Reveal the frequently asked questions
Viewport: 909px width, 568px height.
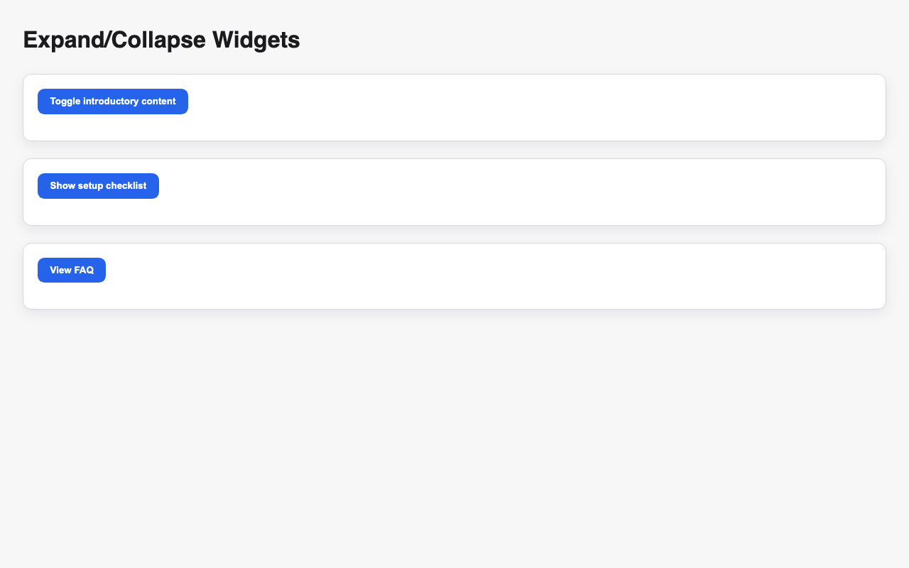[72, 270]
